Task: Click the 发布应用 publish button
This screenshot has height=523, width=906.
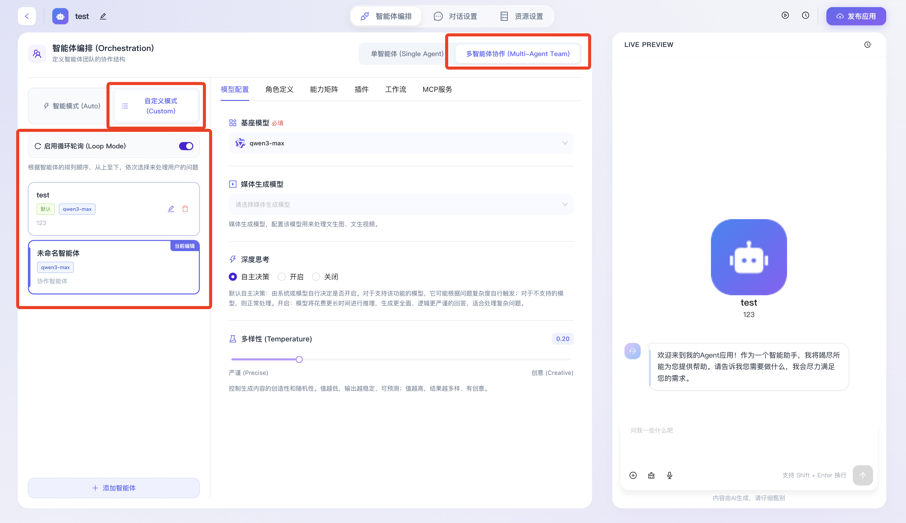Action: coord(856,16)
